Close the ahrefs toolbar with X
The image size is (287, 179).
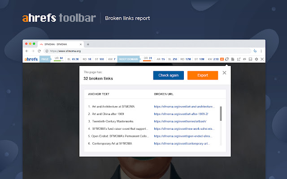pos(262,59)
